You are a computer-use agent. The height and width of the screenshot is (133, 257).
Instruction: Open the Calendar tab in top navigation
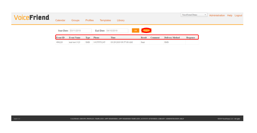[x=60, y=20]
